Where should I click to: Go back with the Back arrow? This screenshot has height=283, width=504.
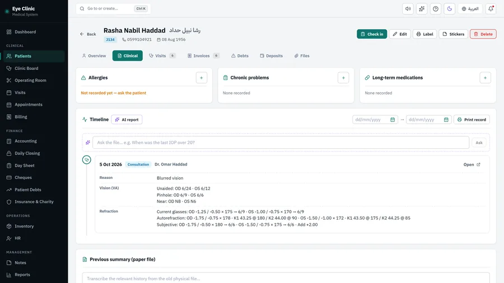tap(88, 34)
